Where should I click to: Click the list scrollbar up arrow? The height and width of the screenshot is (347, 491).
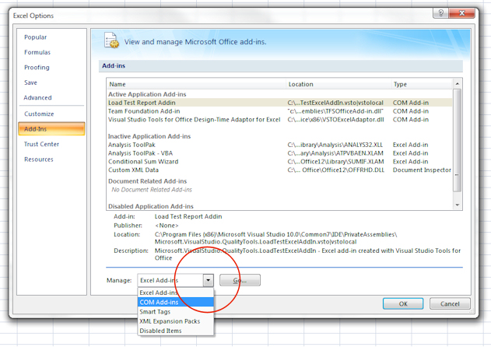[x=458, y=83]
